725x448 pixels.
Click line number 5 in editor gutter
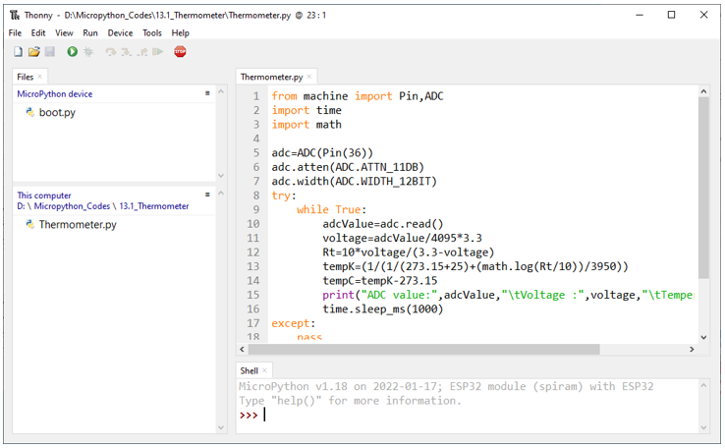pyautogui.click(x=256, y=153)
